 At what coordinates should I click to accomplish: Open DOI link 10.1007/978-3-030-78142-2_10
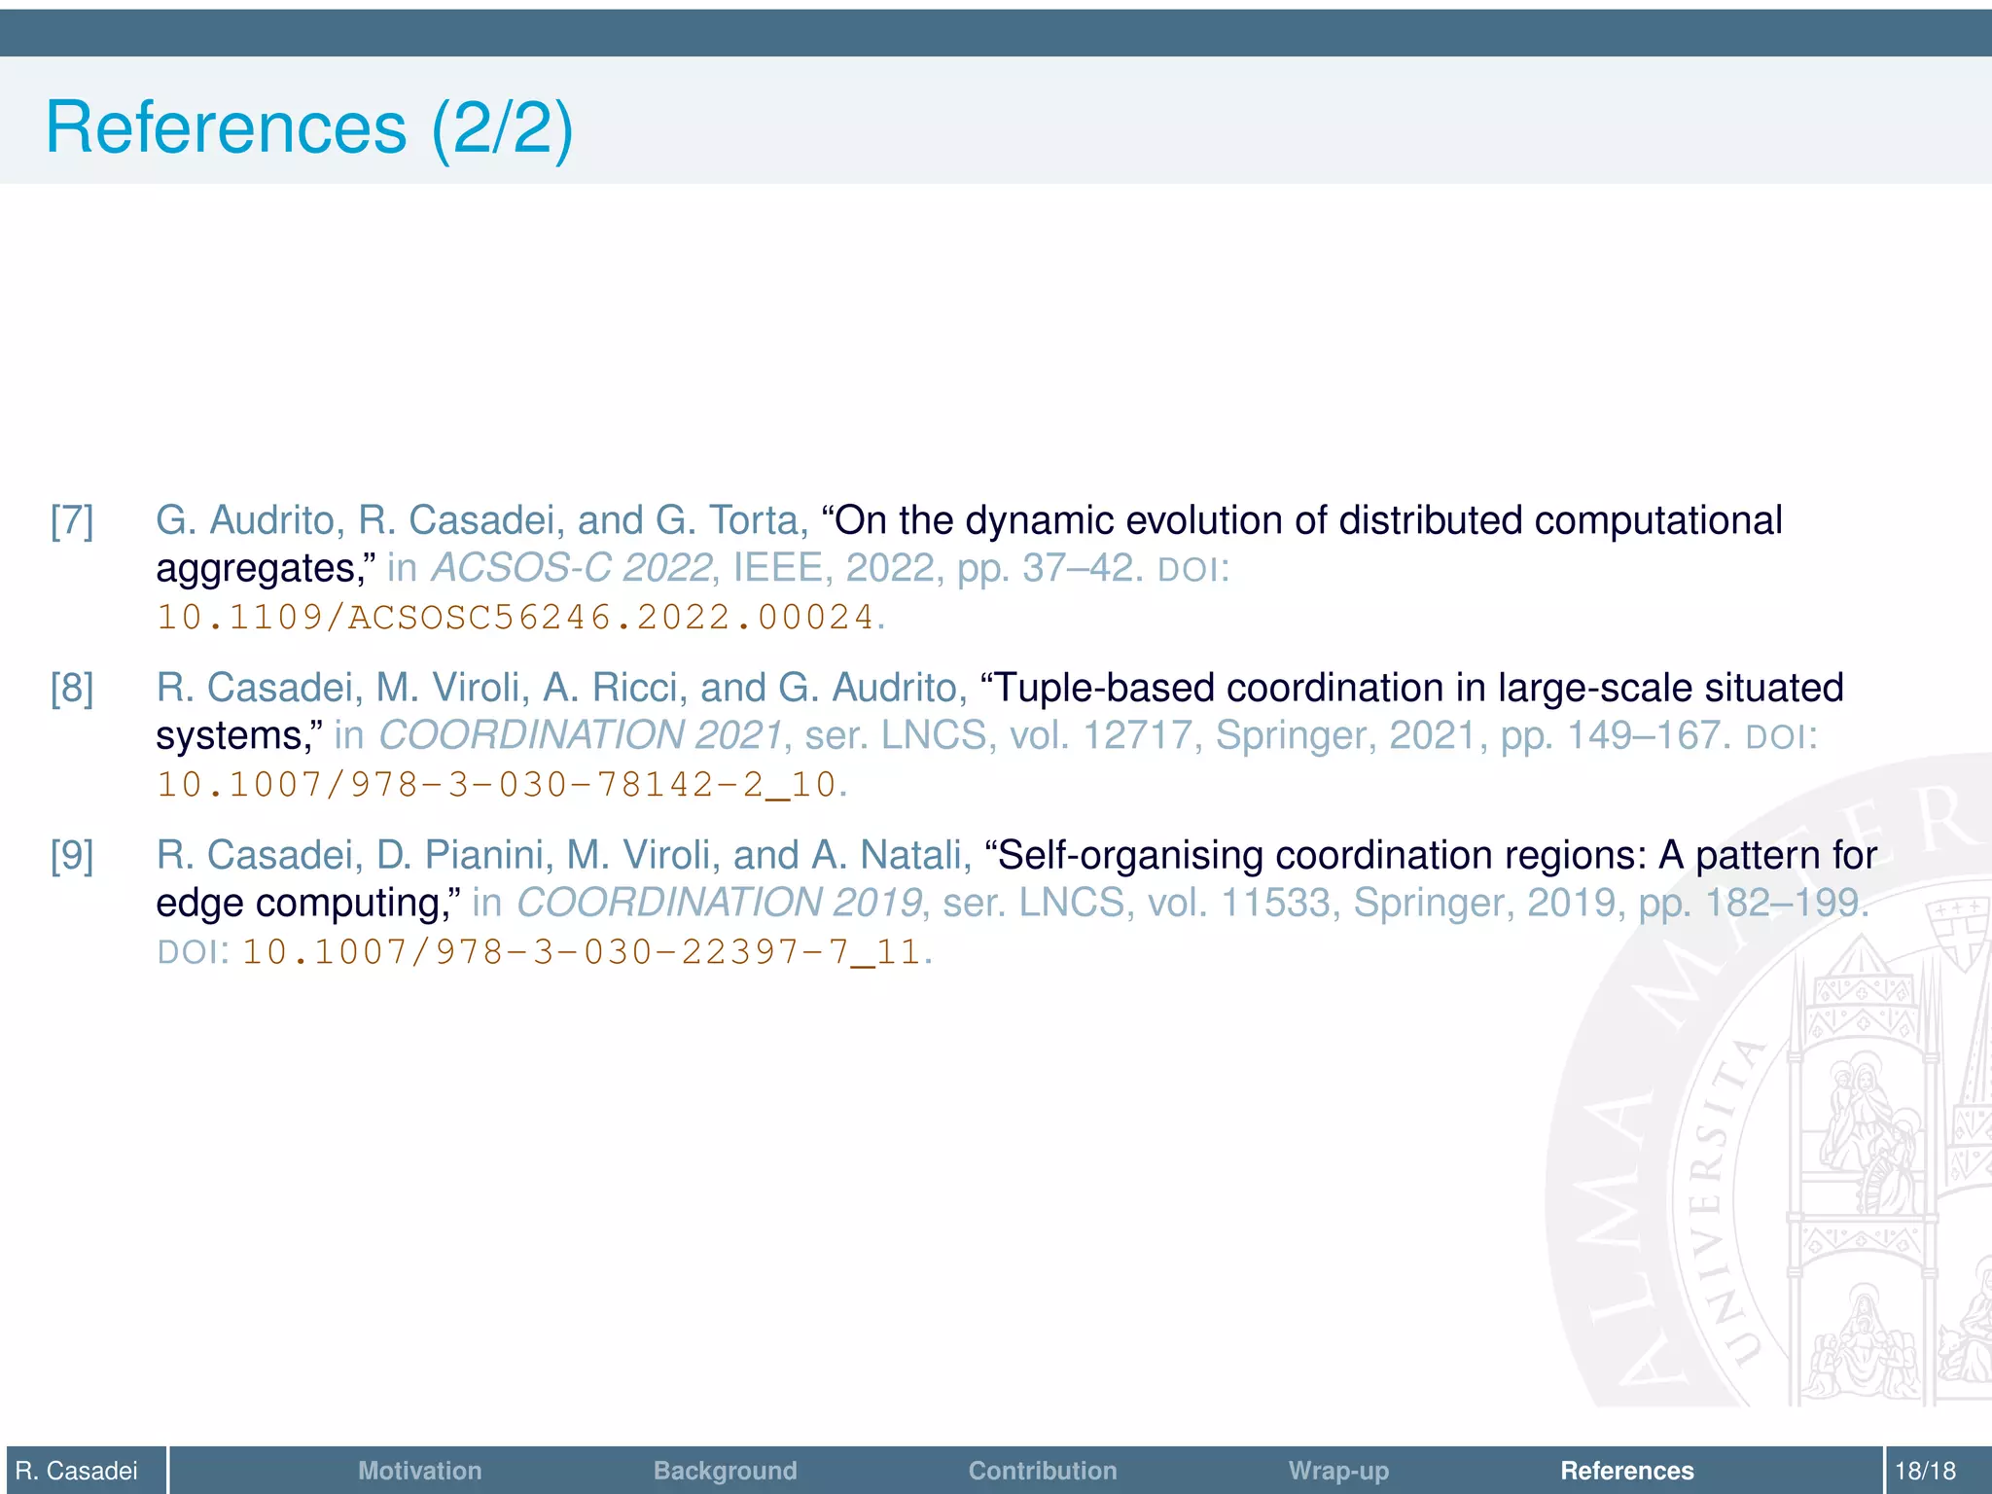click(x=497, y=784)
